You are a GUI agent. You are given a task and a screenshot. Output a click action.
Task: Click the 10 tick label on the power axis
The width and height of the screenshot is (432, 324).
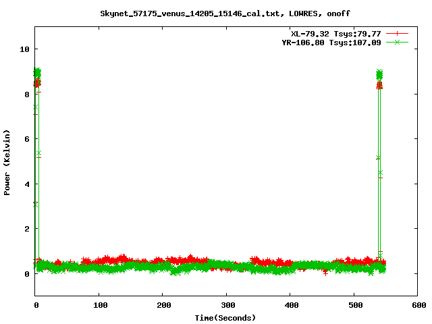24,49
